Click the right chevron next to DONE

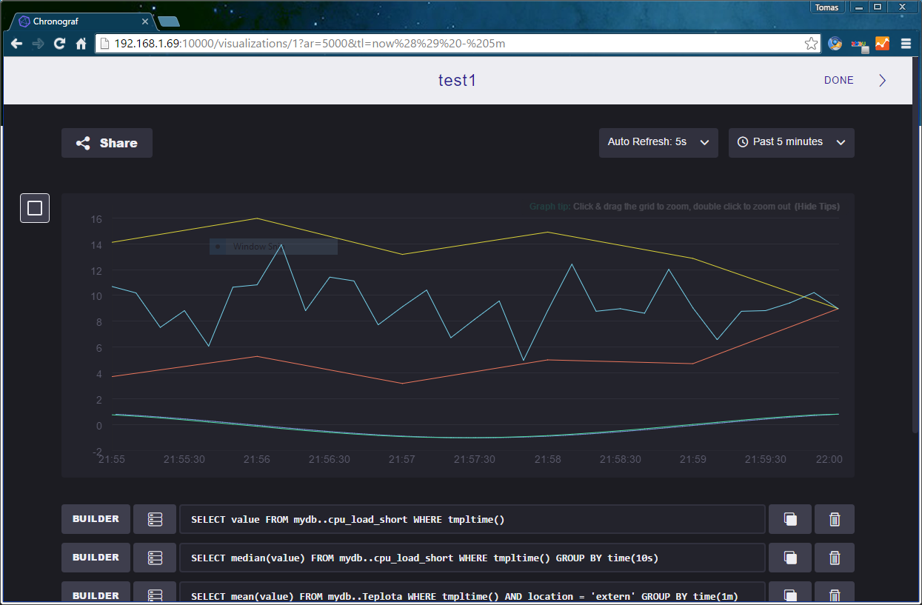882,80
